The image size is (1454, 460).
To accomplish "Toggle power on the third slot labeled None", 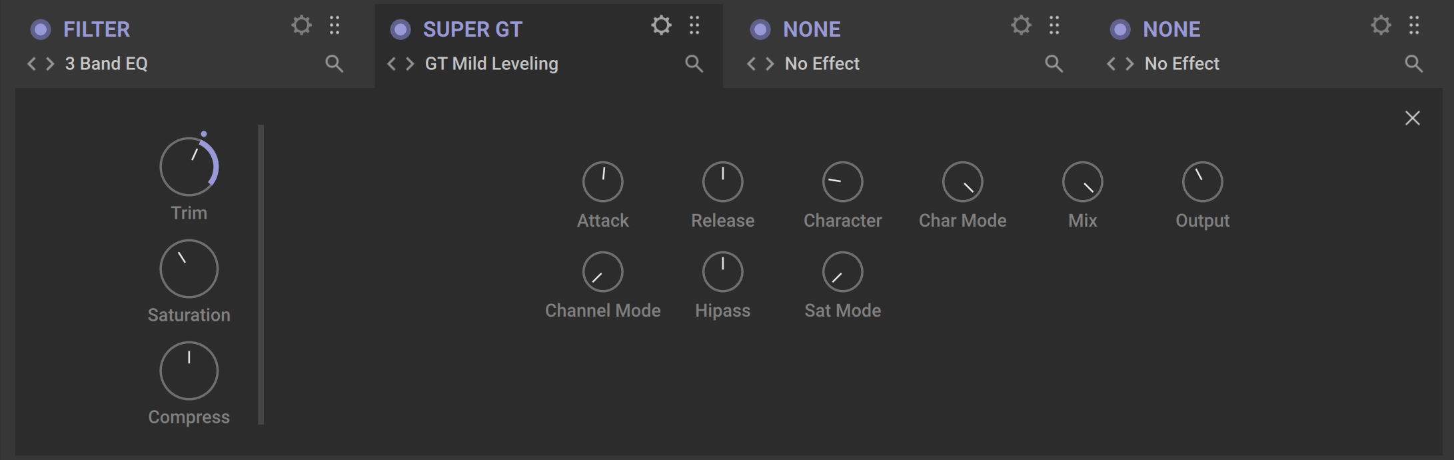I will tap(760, 29).
